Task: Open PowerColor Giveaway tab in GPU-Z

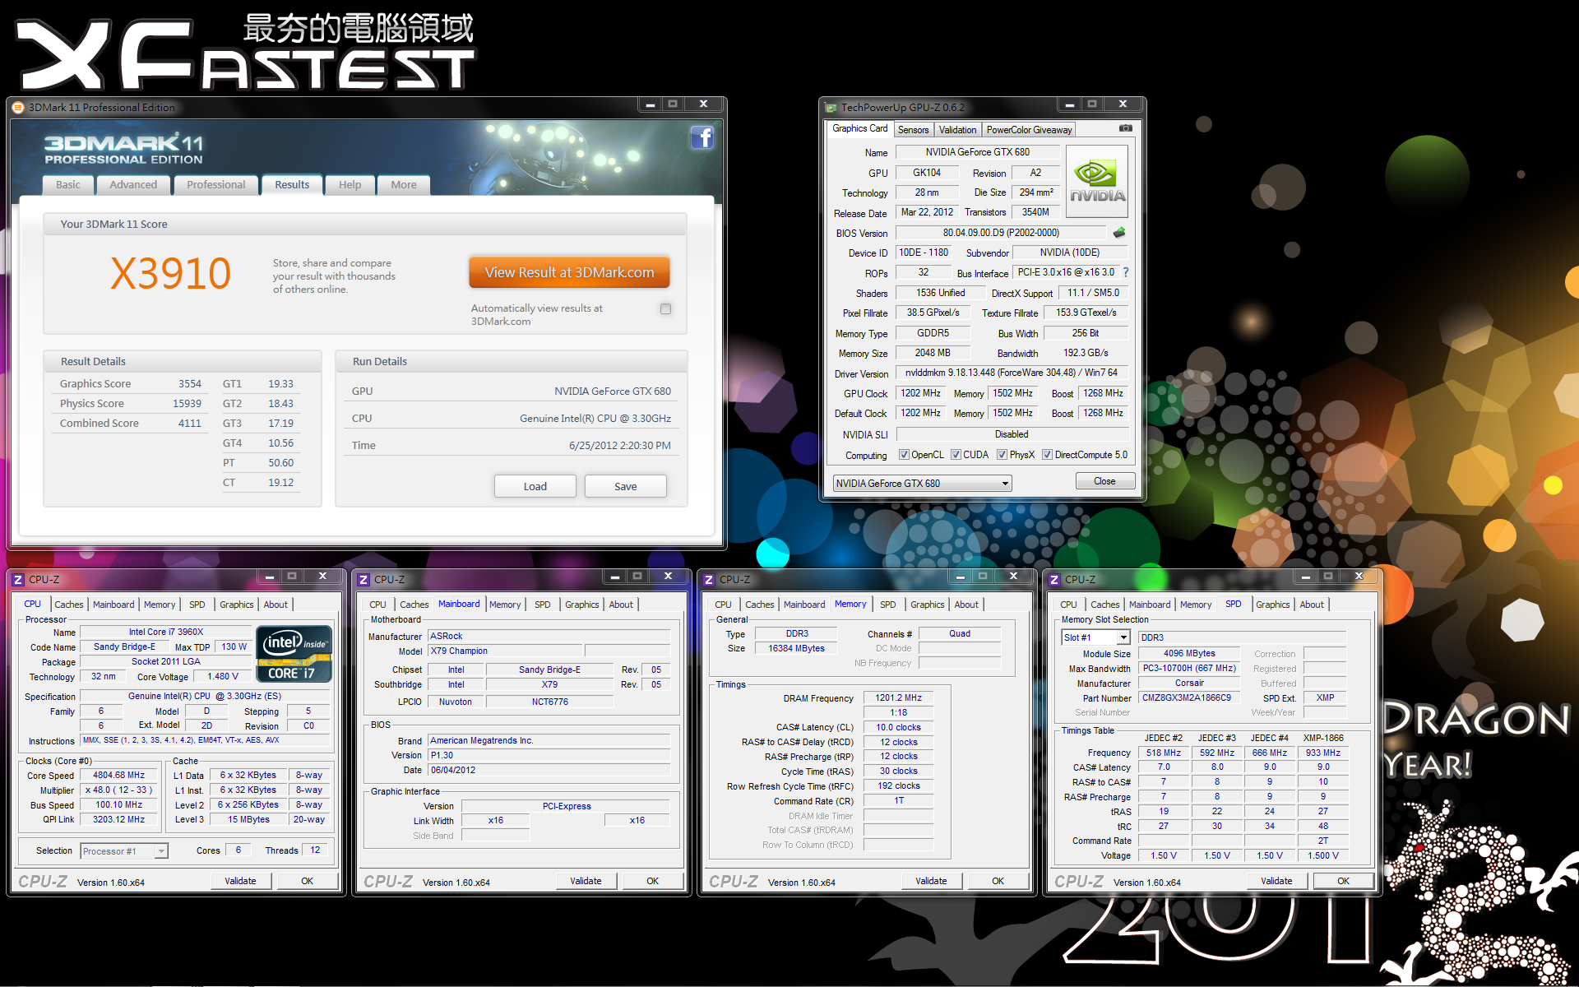Action: 1029,130
